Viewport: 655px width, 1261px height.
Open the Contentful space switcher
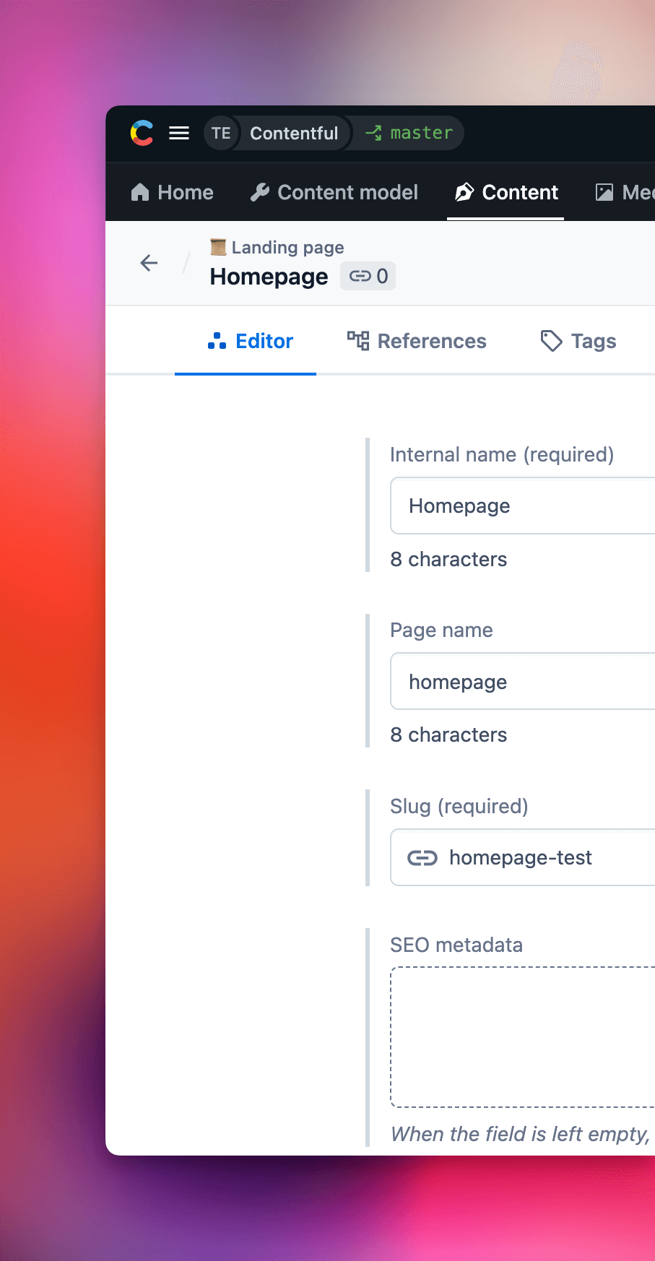[293, 134]
